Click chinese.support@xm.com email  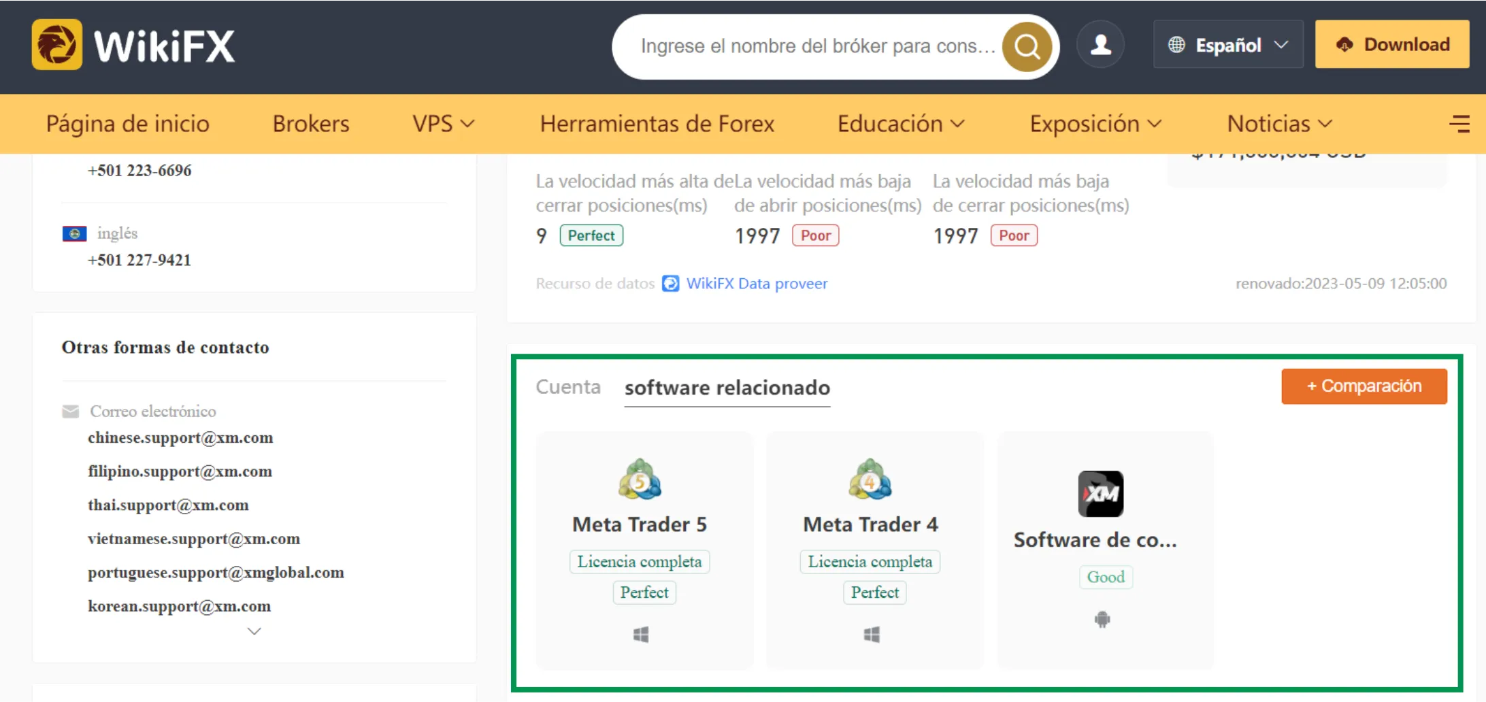tap(180, 437)
